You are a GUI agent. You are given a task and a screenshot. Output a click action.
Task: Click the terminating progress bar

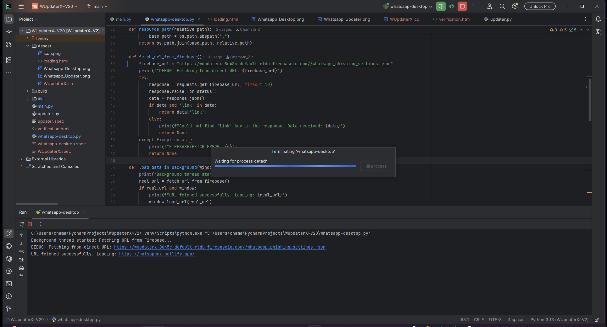point(285,166)
